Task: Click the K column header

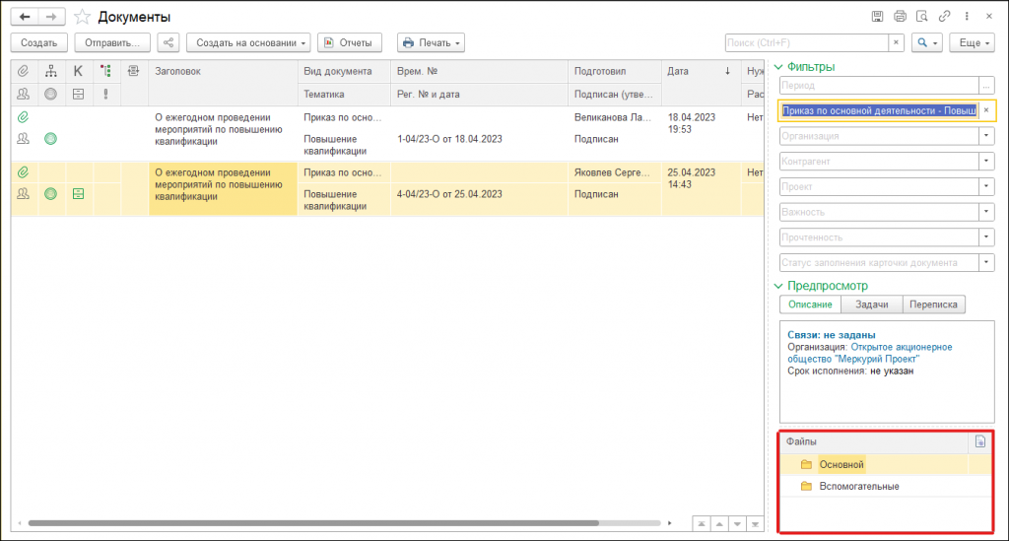Action: point(78,71)
